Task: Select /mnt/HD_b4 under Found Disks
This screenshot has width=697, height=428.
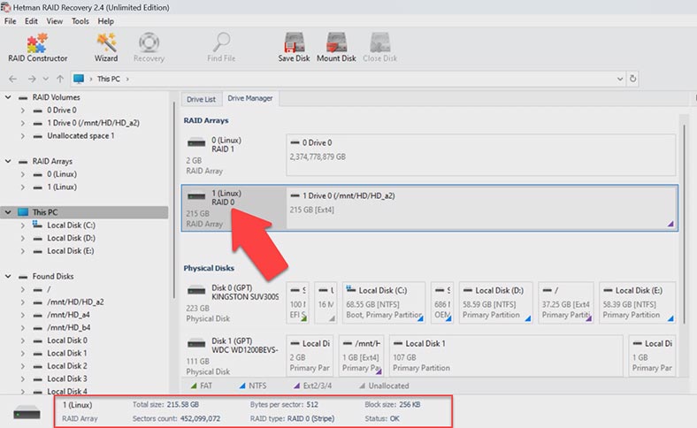Action: point(68,327)
